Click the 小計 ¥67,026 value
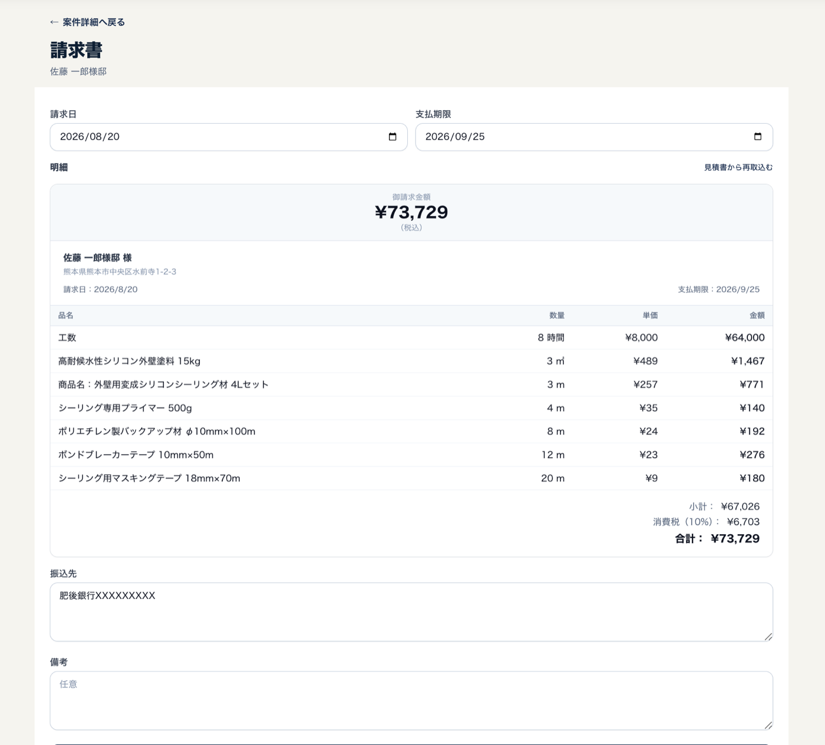This screenshot has height=745, width=825. coord(740,506)
